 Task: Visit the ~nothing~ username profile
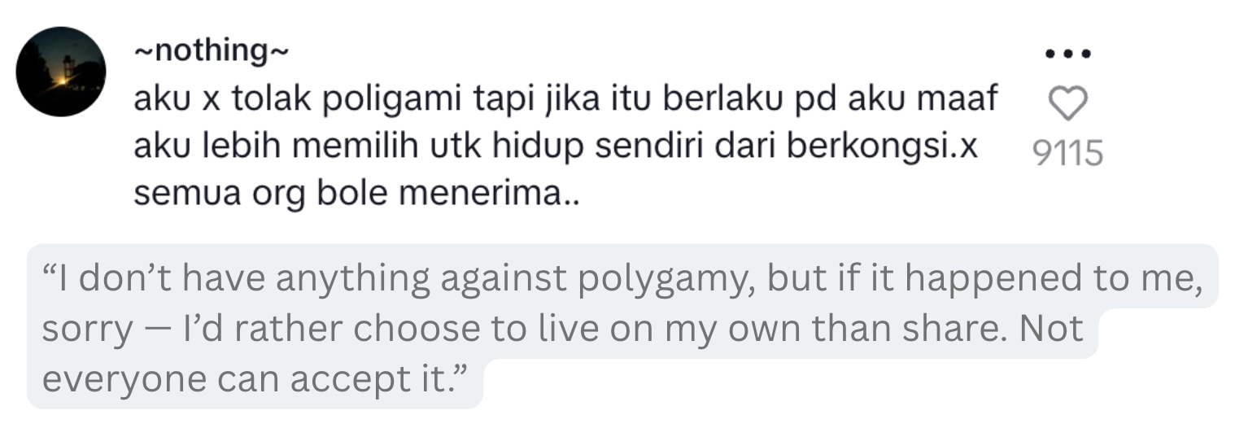click(x=211, y=52)
